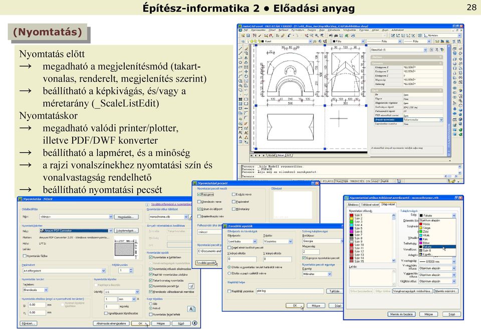Click help icon in plot style editor title

(456, 198)
